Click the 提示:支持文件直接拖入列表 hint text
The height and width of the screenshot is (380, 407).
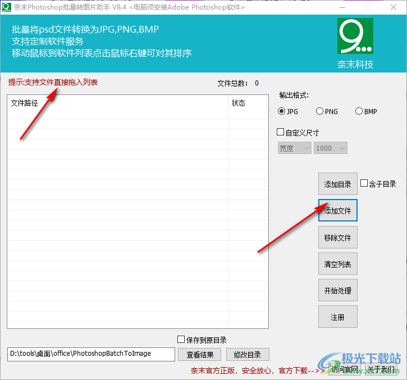(x=53, y=82)
